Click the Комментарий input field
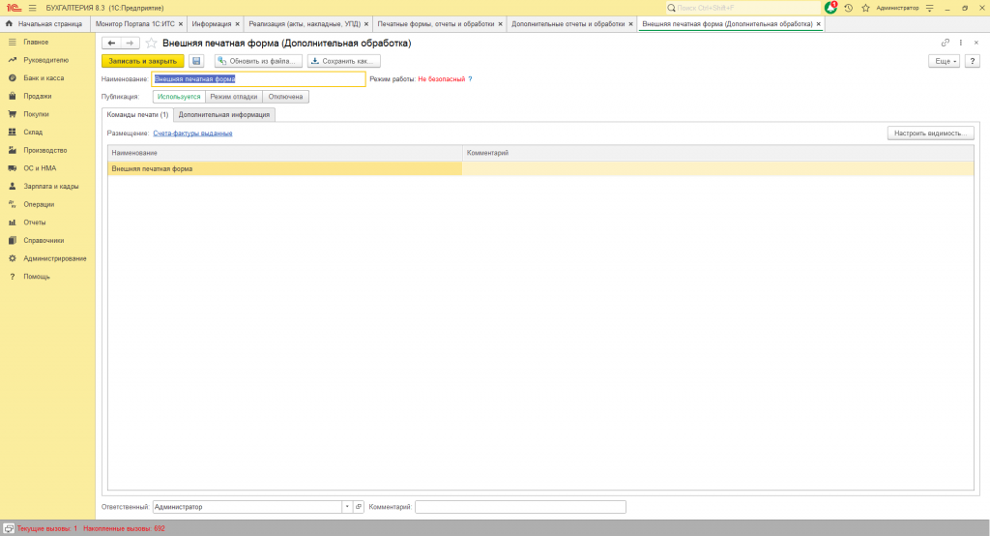The width and height of the screenshot is (990, 536). (x=520, y=507)
